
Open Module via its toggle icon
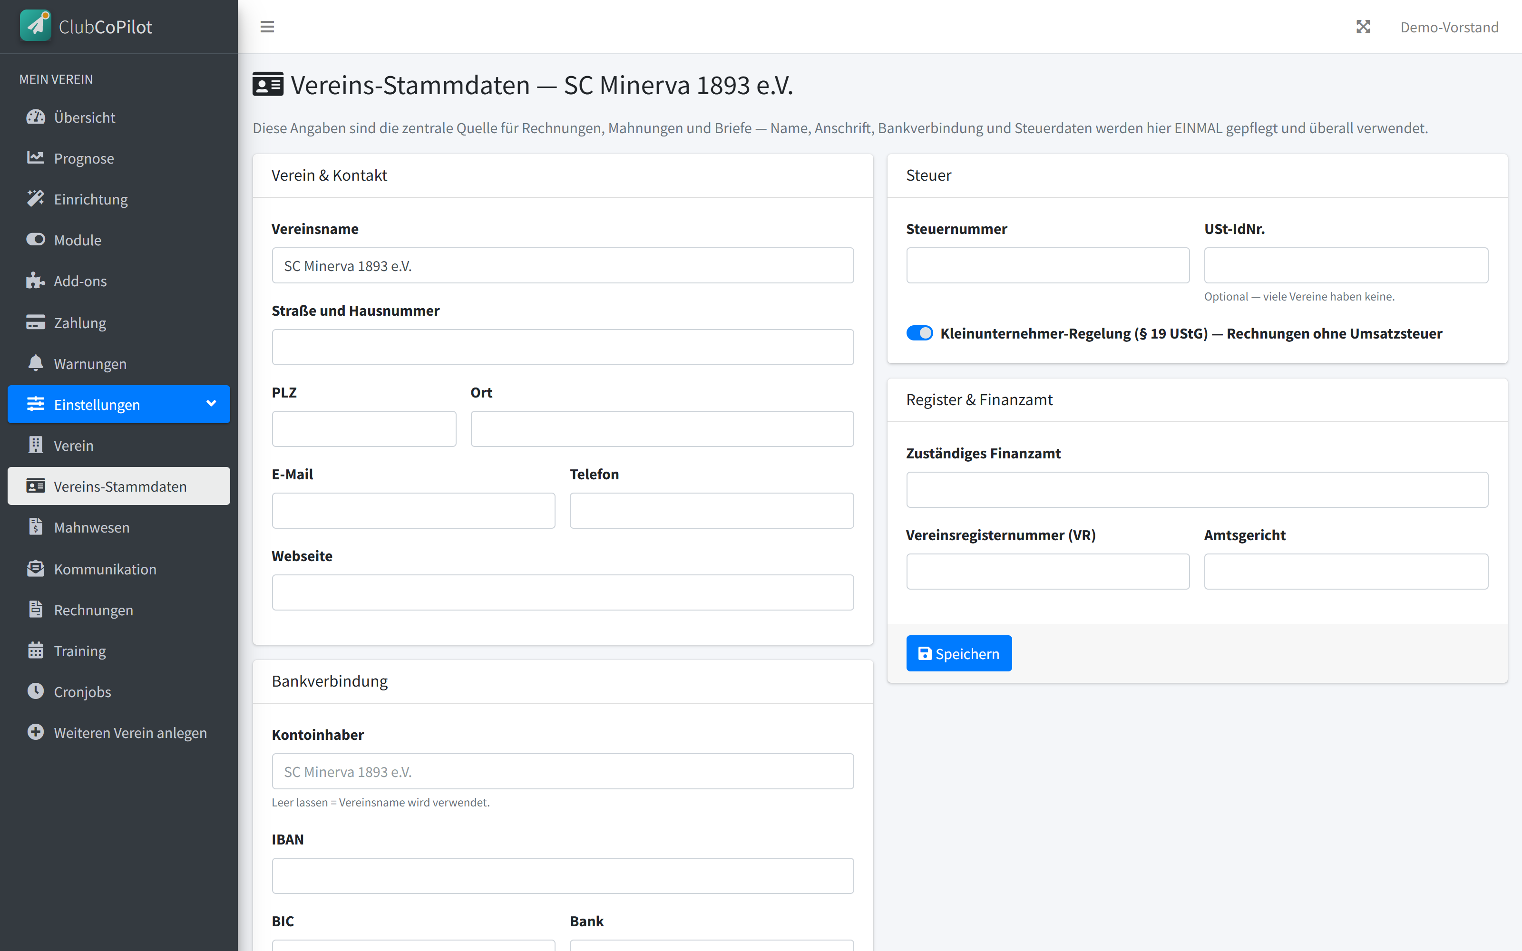(36, 240)
